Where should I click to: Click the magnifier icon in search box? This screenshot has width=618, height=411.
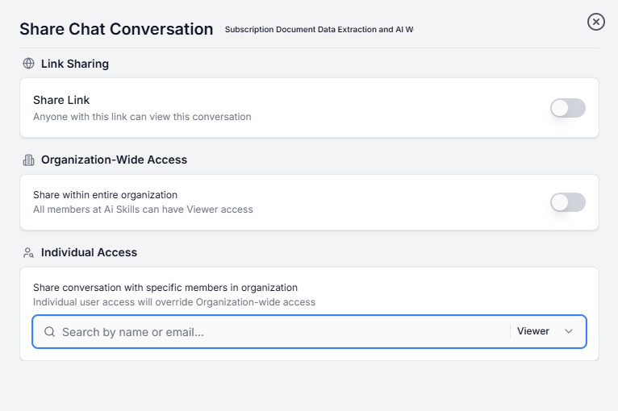point(50,332)
